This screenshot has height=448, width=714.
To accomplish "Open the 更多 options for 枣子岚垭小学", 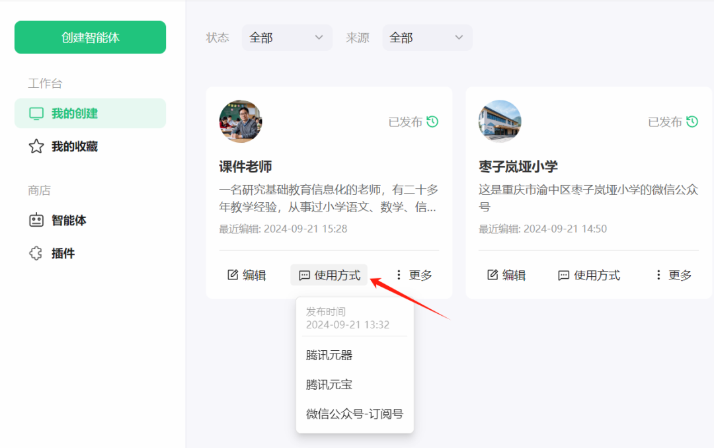I will (x=672, y=275).
